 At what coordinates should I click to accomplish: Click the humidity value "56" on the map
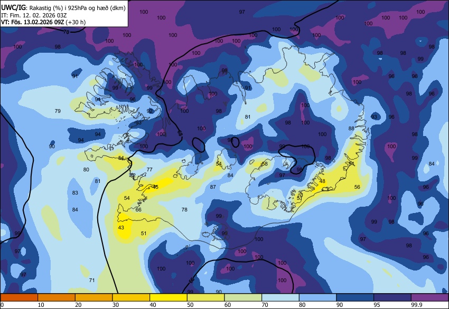point(357,187)
